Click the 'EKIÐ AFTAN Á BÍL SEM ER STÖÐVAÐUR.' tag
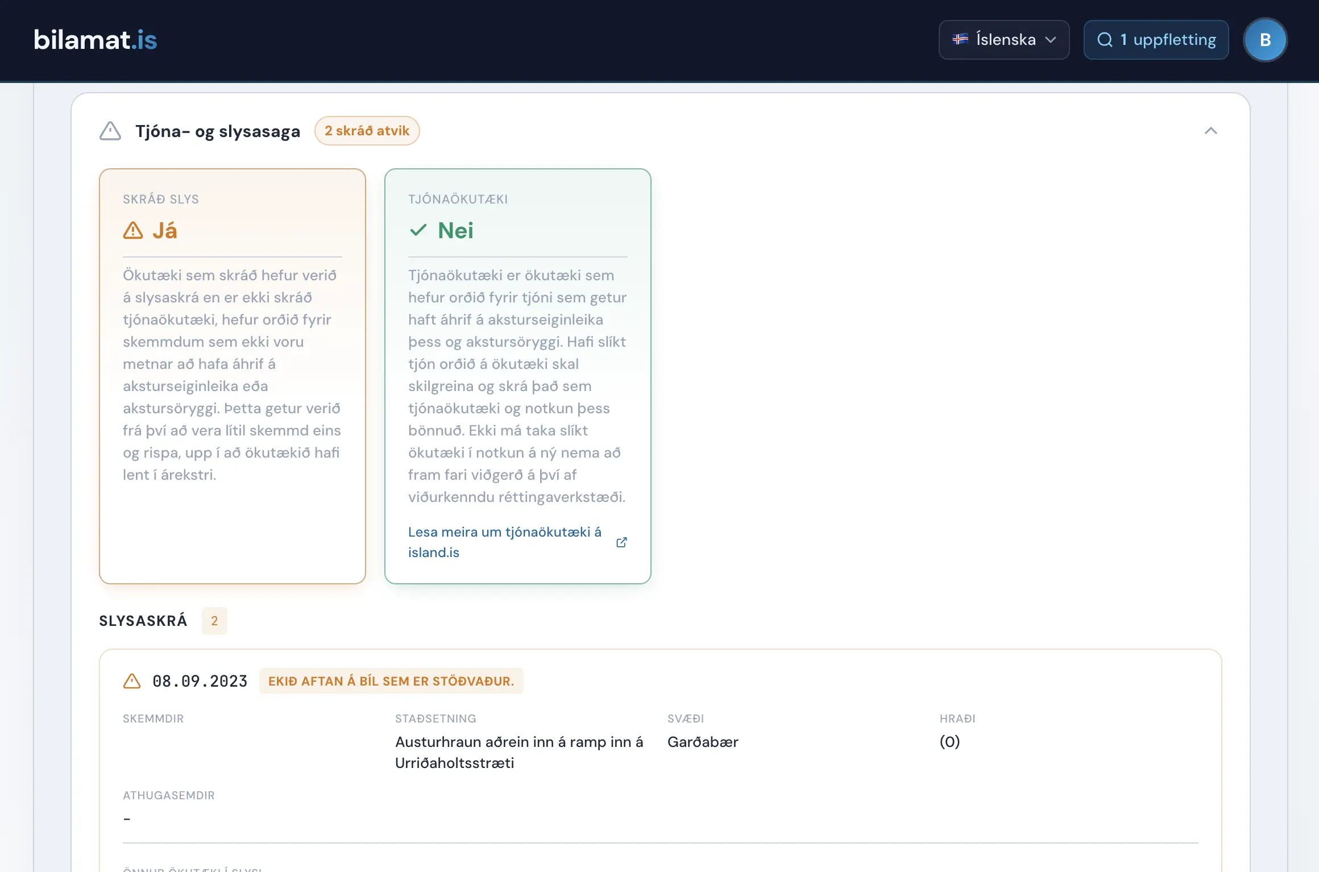1319x872 pixels. point(391,681)
